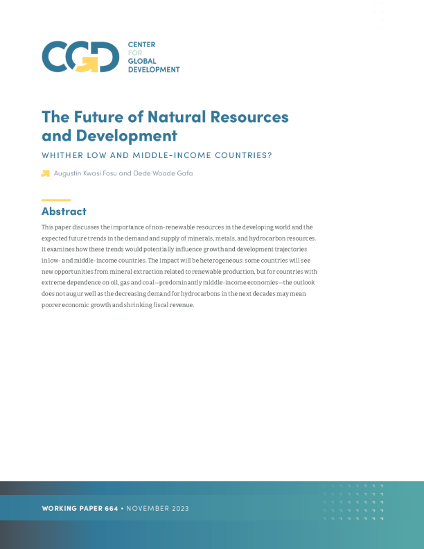Click the abstract line starting 'does not augur well'
The width and height of the screenshot is (424, 549).
click(x=174, y=294)
